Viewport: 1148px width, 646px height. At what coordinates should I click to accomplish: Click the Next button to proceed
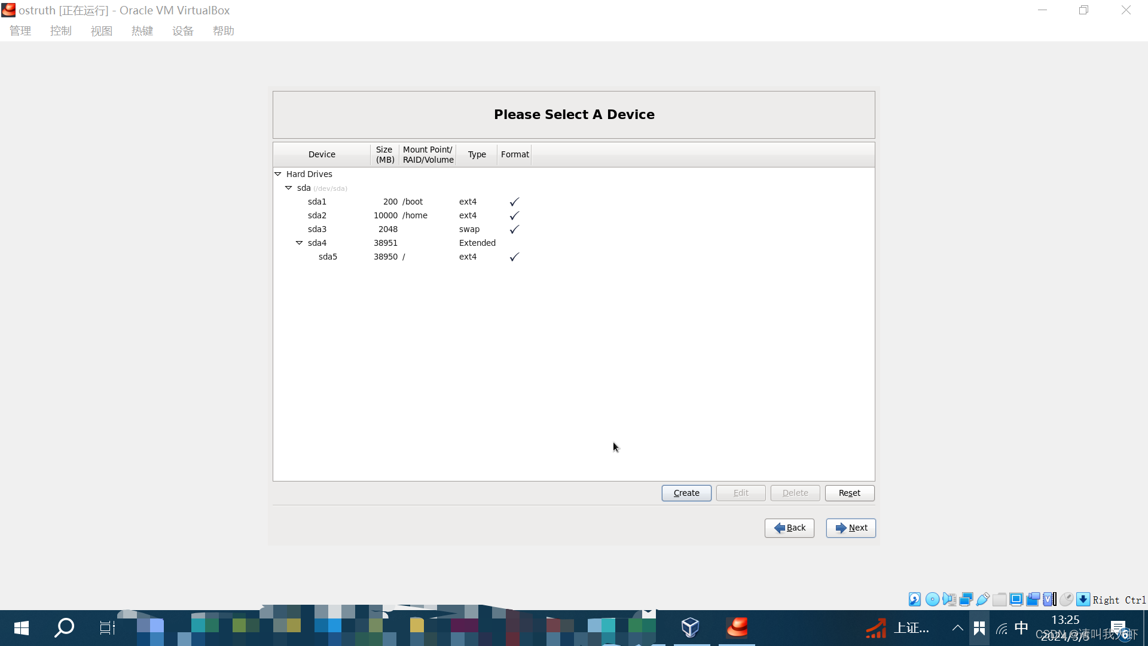click(851, 527)
